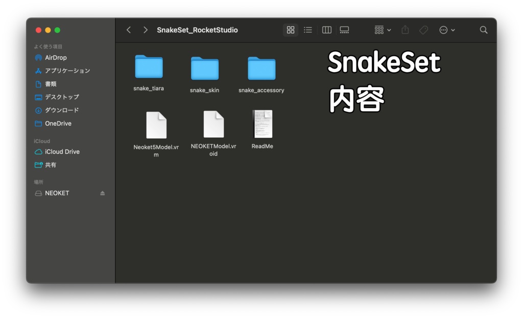
Task: Switch to column view in the toolbar
Action: [x=326, y=30]
